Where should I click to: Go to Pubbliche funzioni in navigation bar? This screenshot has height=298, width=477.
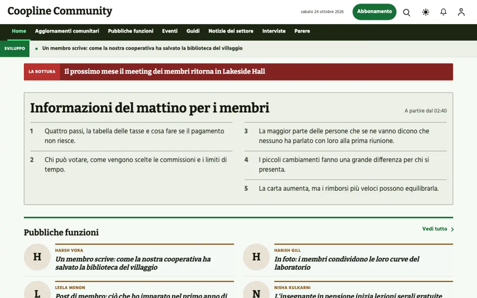coord(131,31)
